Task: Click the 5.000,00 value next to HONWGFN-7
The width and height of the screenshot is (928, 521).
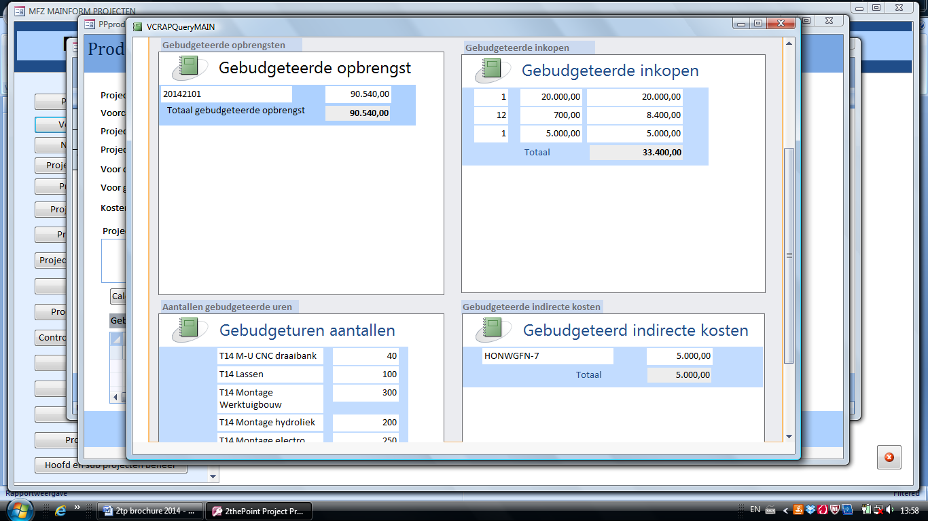Action: [x=679, y=356]
